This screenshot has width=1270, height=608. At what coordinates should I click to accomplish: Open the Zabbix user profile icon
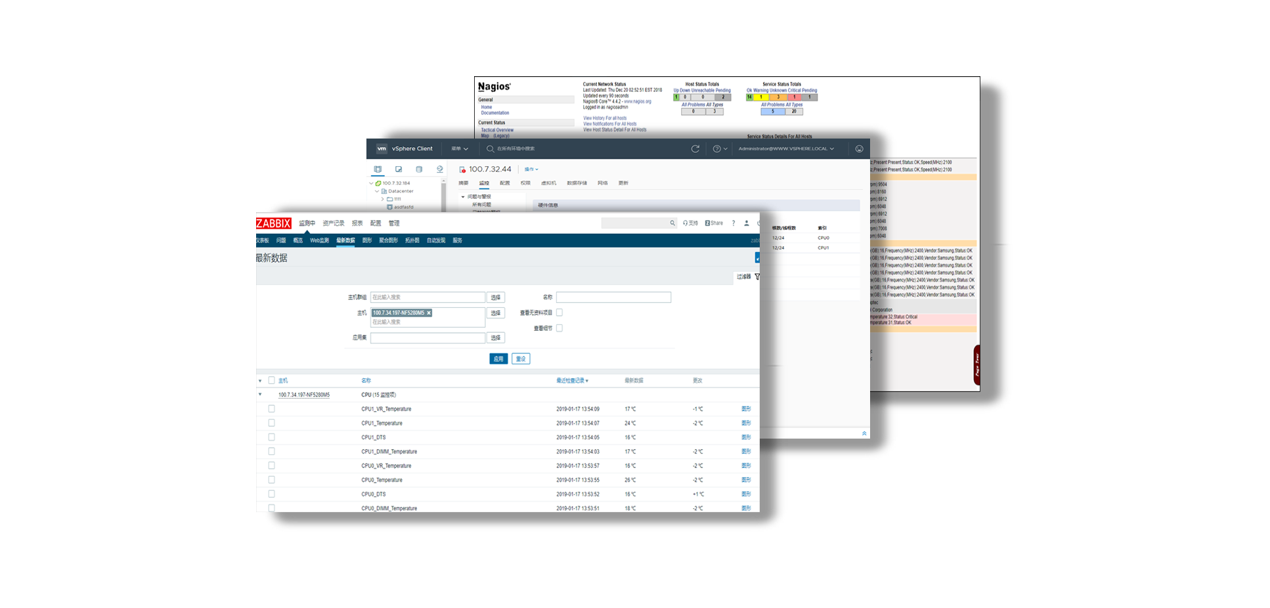(747, 223)
